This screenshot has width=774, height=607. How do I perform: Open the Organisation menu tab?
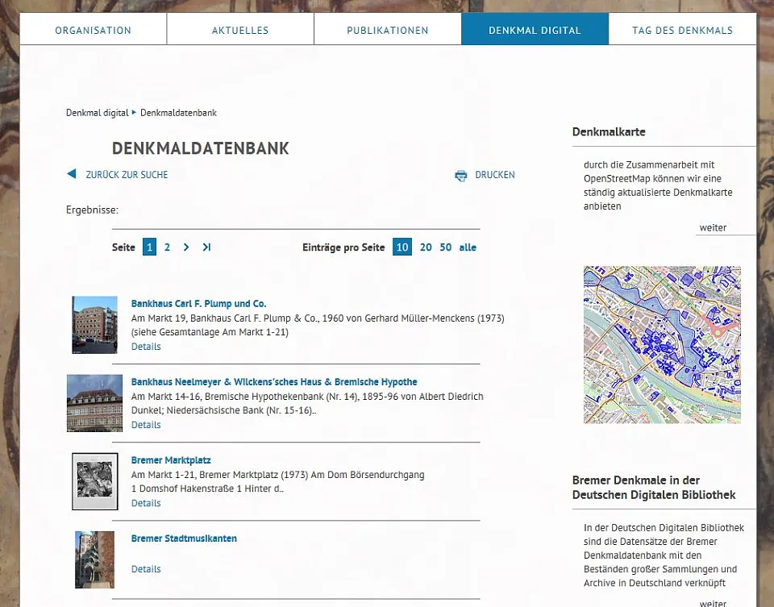pos(93,31)
